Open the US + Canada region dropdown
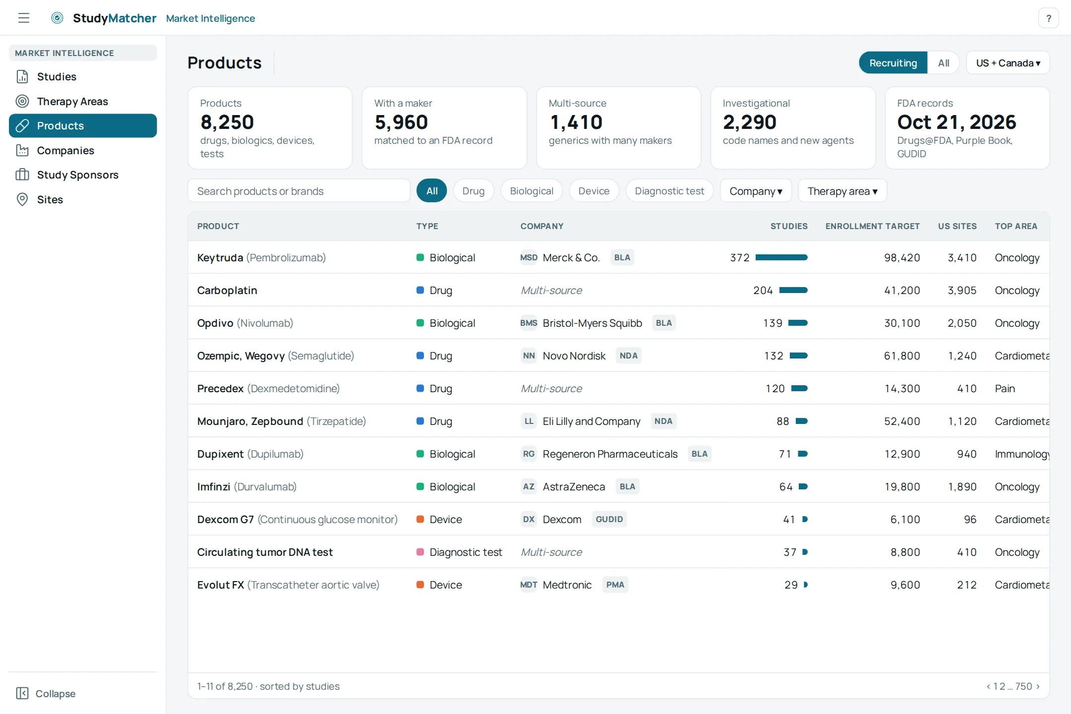 tap(1008, 63)
